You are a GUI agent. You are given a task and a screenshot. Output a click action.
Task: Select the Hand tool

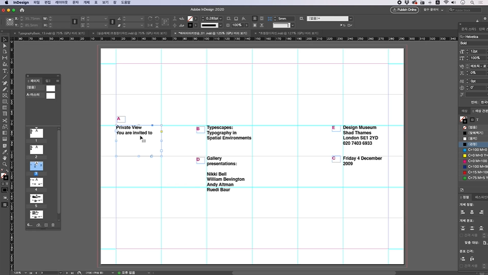pyautogui.click(x=5, y=158)
